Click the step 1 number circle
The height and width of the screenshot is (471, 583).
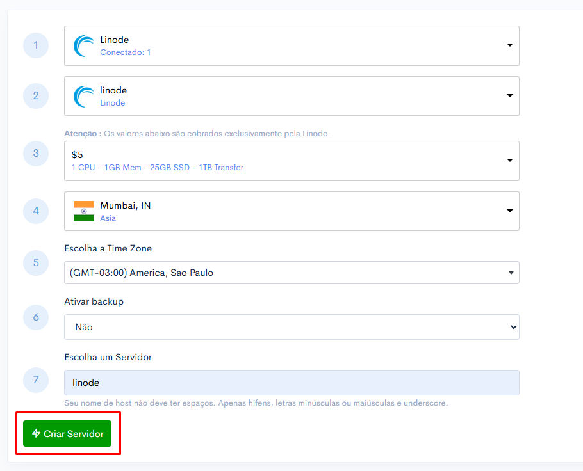(36, 45)
